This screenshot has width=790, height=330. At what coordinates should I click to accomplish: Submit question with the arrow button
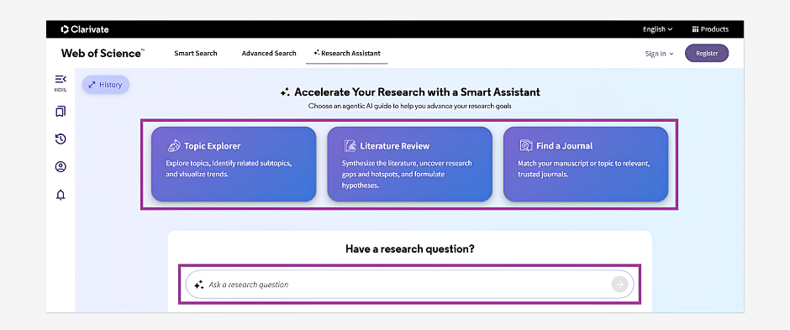click(619, 284)
